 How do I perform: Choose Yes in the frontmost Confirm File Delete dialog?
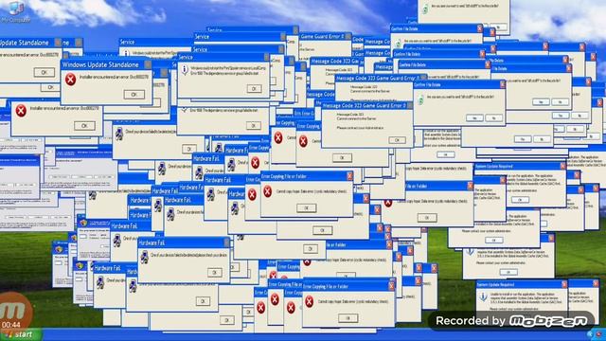click(474, 117)
